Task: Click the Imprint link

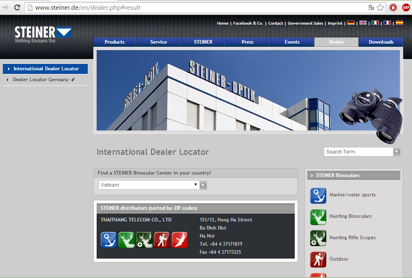Action: [335, 23]
